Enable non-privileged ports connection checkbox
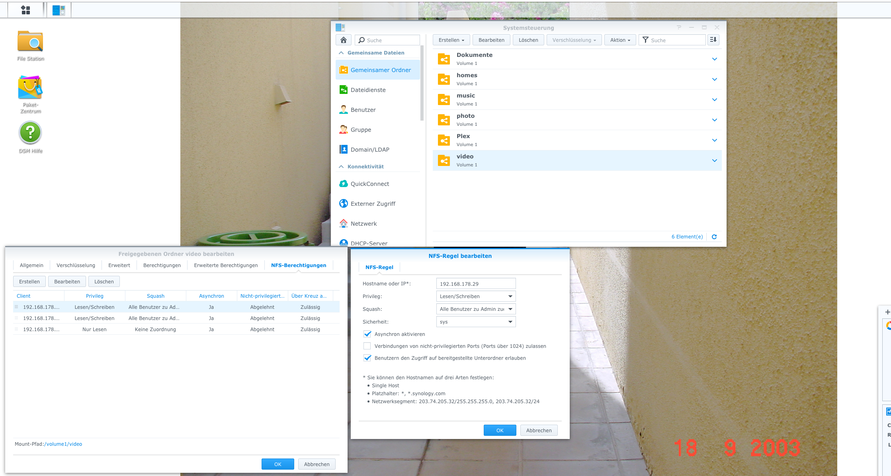The image size is (891, 476). [x=367, y=346]
